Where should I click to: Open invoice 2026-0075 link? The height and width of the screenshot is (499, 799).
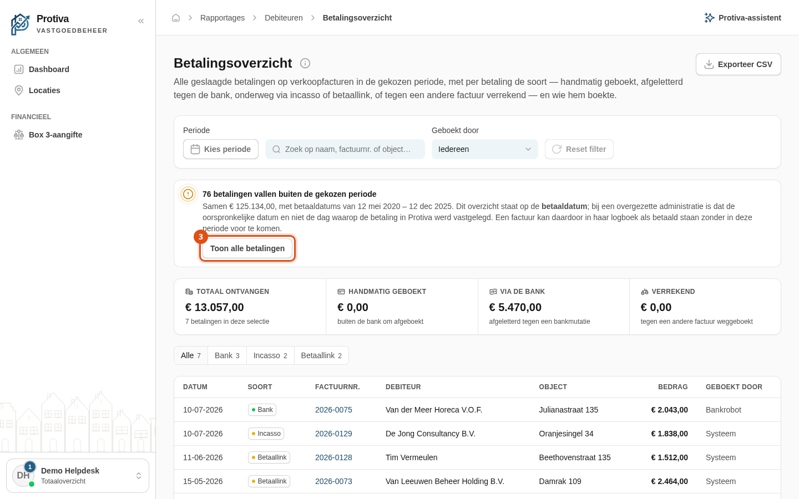(x=333, y=410)
